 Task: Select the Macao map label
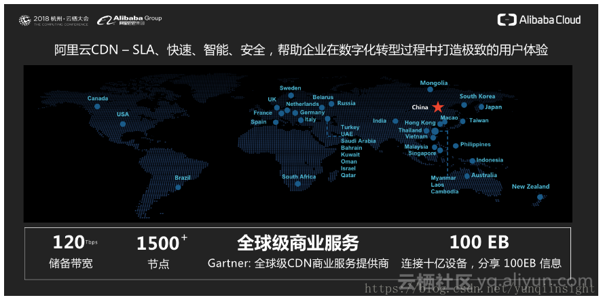pyautogui.click(x=449, y=117)
